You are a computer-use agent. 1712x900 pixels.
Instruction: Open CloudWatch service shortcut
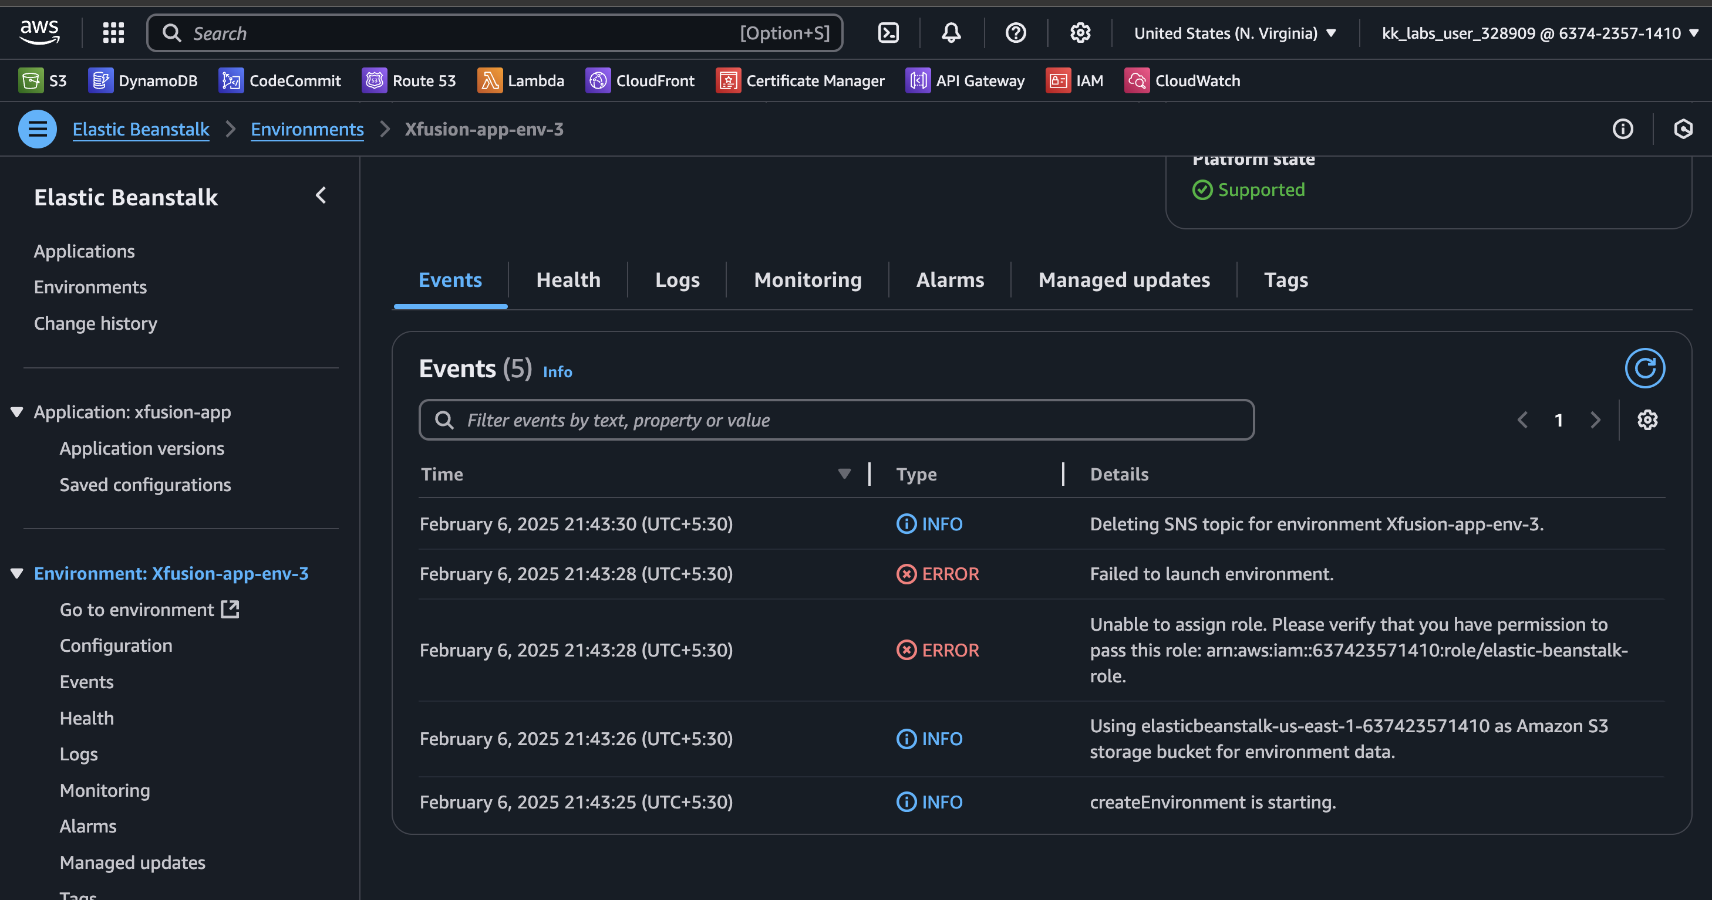[1182, 81]
